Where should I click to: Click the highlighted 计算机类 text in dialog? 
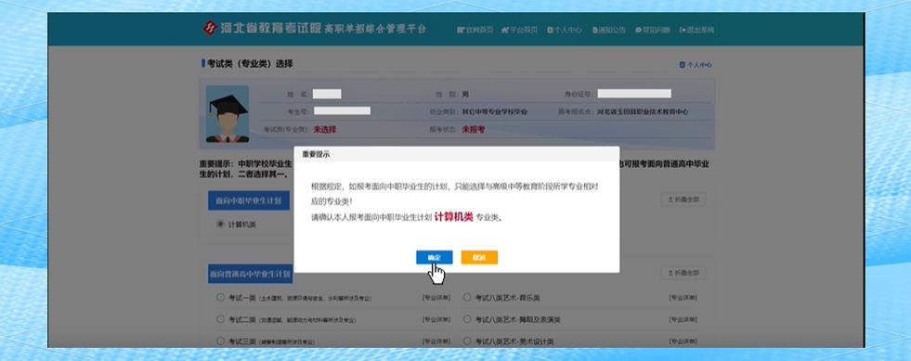point(453,218)
